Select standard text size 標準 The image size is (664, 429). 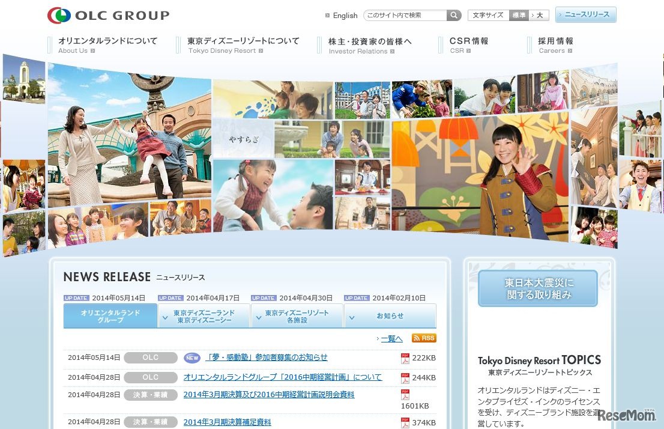[x=519, y=15]
